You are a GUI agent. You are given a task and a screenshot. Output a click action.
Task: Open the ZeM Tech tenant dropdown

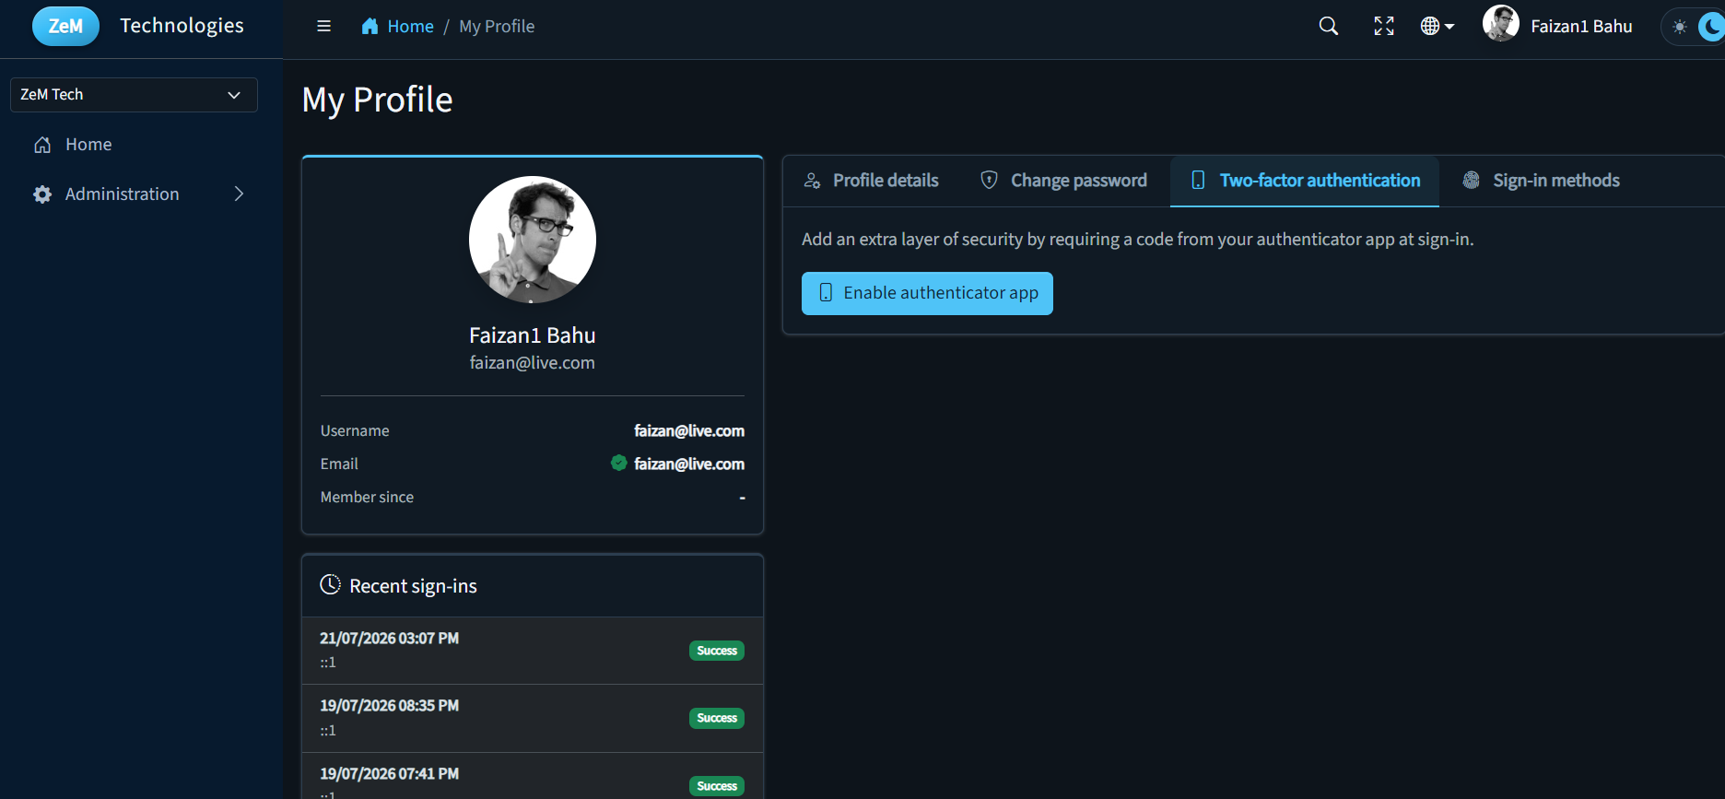[134, 95]
